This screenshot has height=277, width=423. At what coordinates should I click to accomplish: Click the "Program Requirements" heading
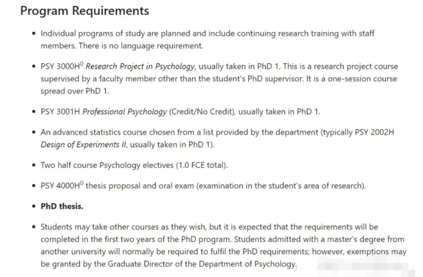coord(85,11)
